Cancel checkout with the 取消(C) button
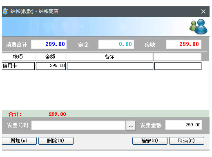The height and width of the screenshot is (157, 212). tap(187, 141)
